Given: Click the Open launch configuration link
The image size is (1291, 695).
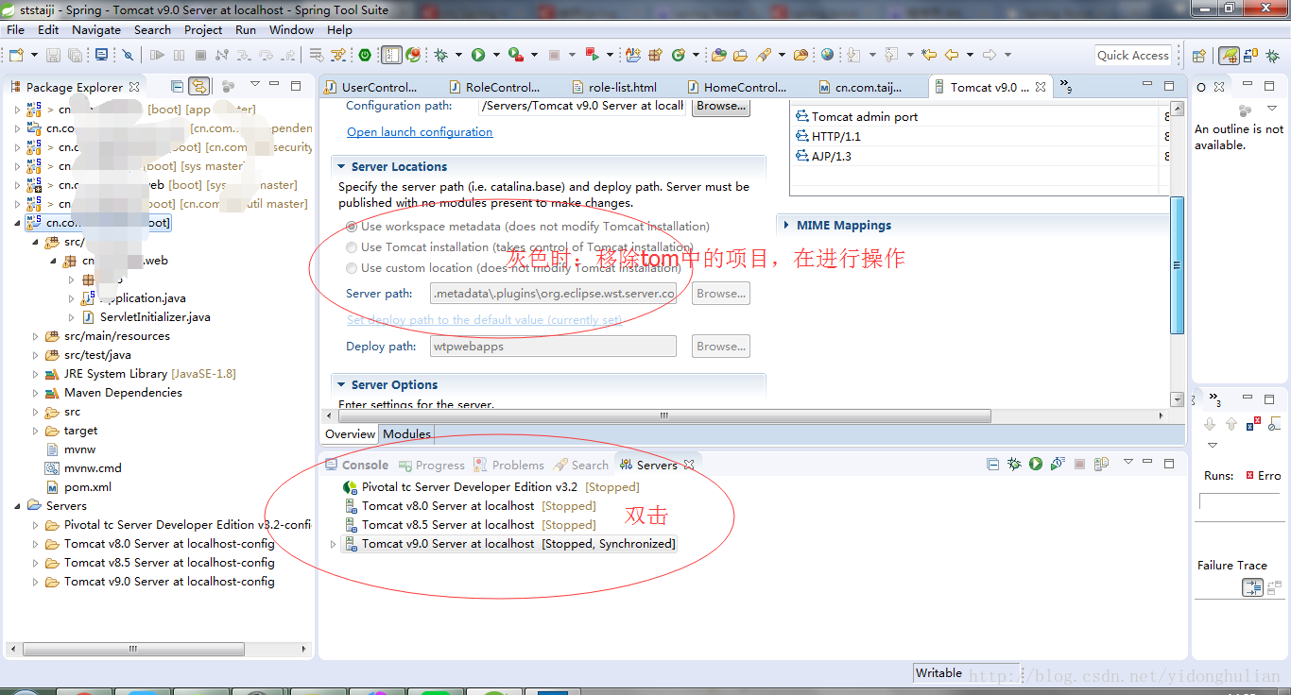Looking at the screenshot, I should point(420,132).
